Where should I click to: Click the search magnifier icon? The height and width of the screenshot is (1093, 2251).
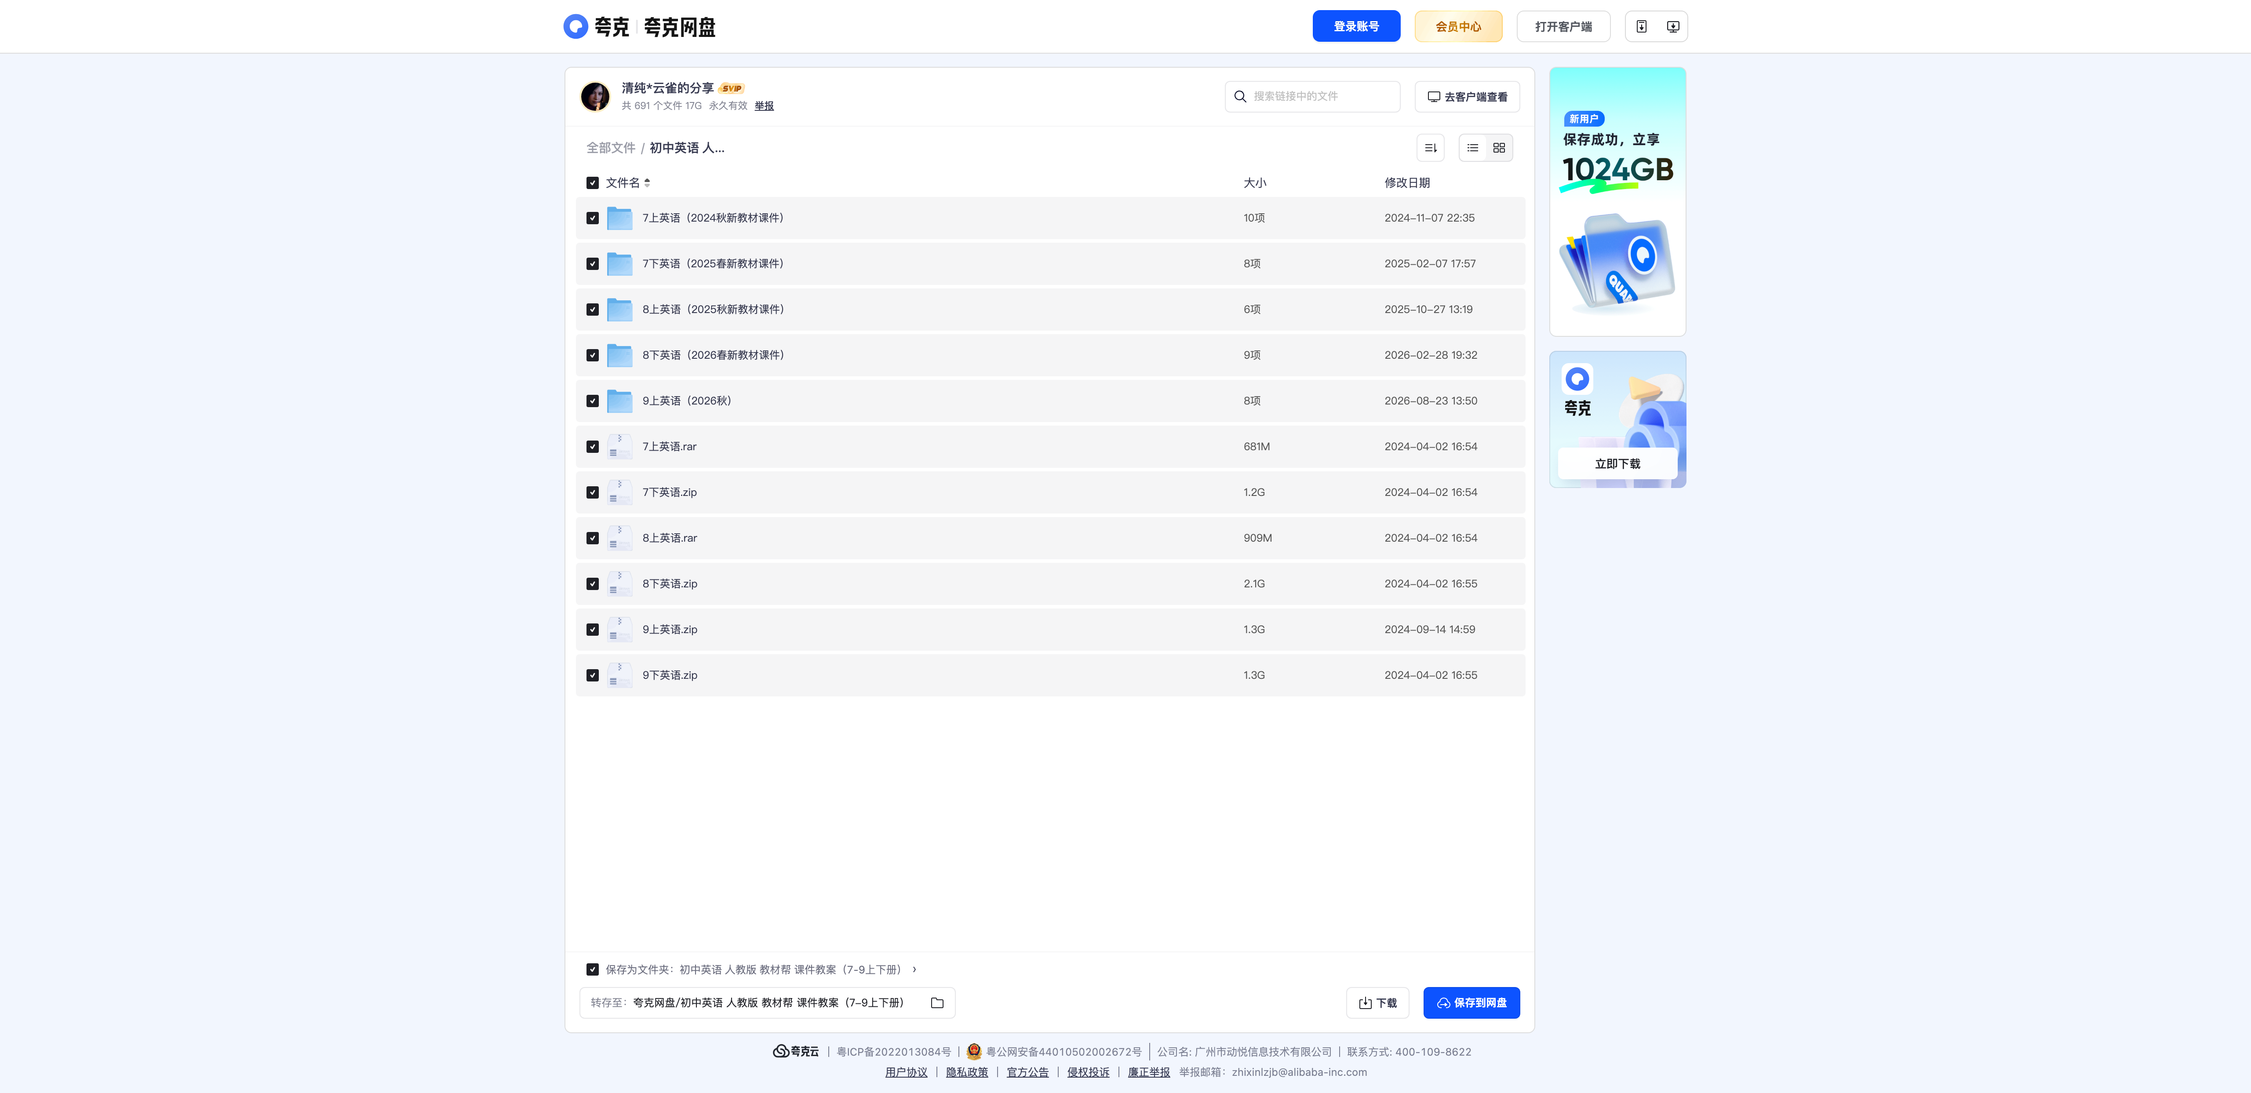[x=1239, y=96]
